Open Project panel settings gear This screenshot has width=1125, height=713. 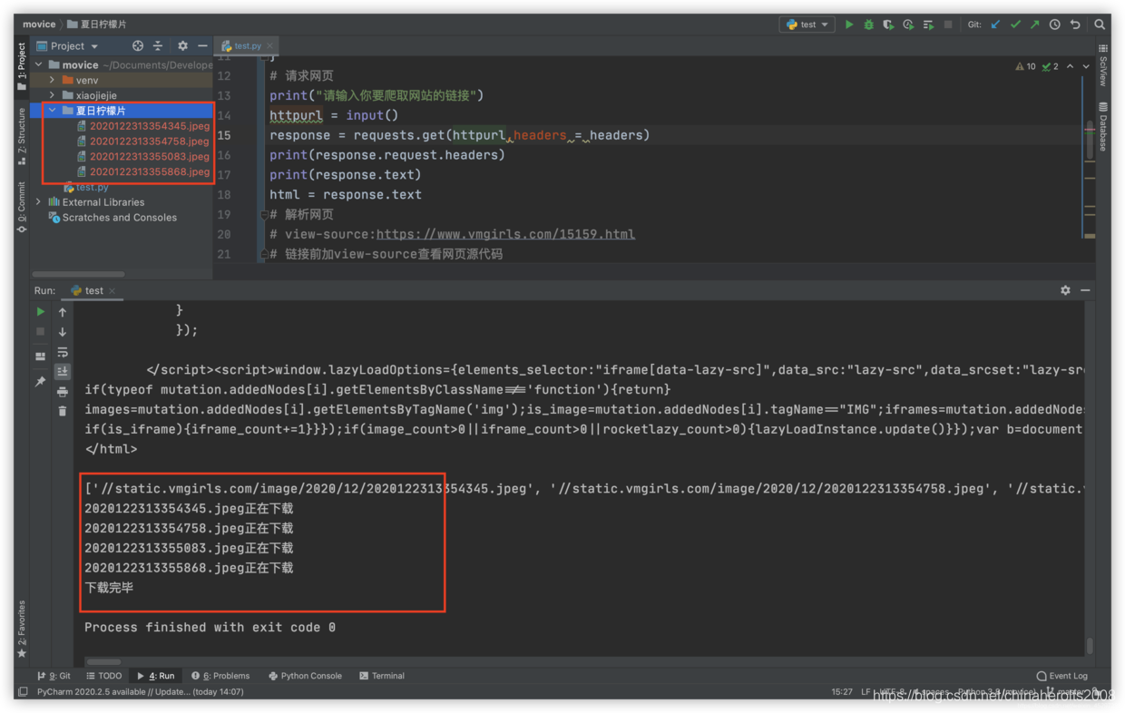coord(182,45)
